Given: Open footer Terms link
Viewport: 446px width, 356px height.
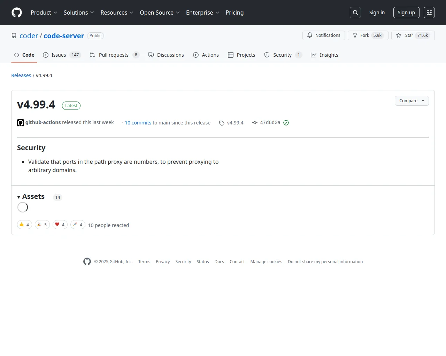Looking at the screenshot, I should (x=144, y=262).
